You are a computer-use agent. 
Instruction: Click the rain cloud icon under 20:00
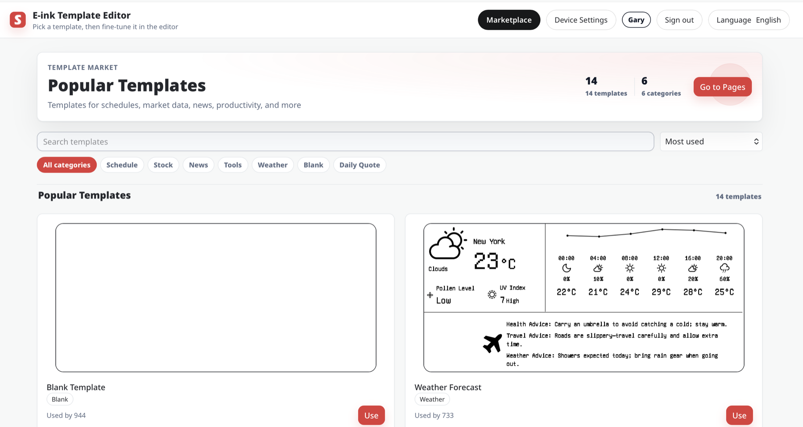724,268
